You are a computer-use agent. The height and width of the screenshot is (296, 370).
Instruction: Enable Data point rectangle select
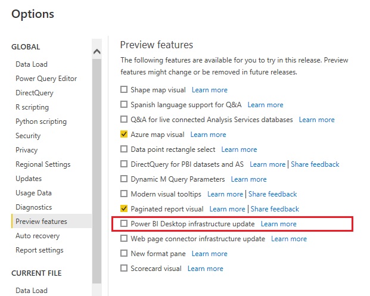click(124, 149)
